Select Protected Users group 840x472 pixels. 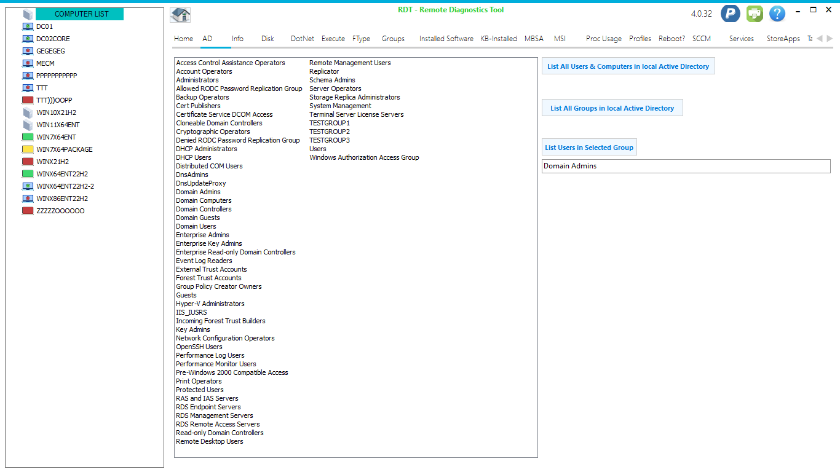[x=200, y=390]
